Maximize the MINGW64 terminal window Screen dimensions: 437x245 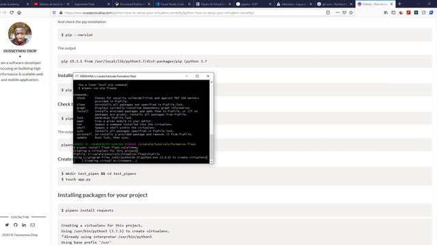[197, 76]
